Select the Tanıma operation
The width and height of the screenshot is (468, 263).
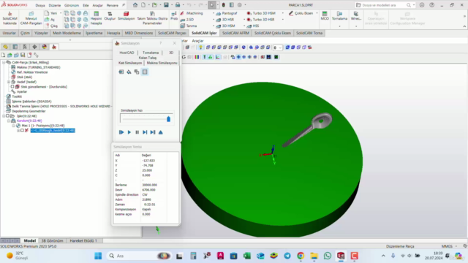pyautogui.click(x=189, y=26)
